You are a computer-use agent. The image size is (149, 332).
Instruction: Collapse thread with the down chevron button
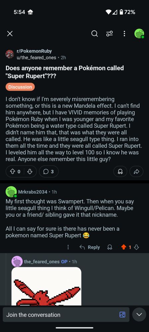point(139,315)
